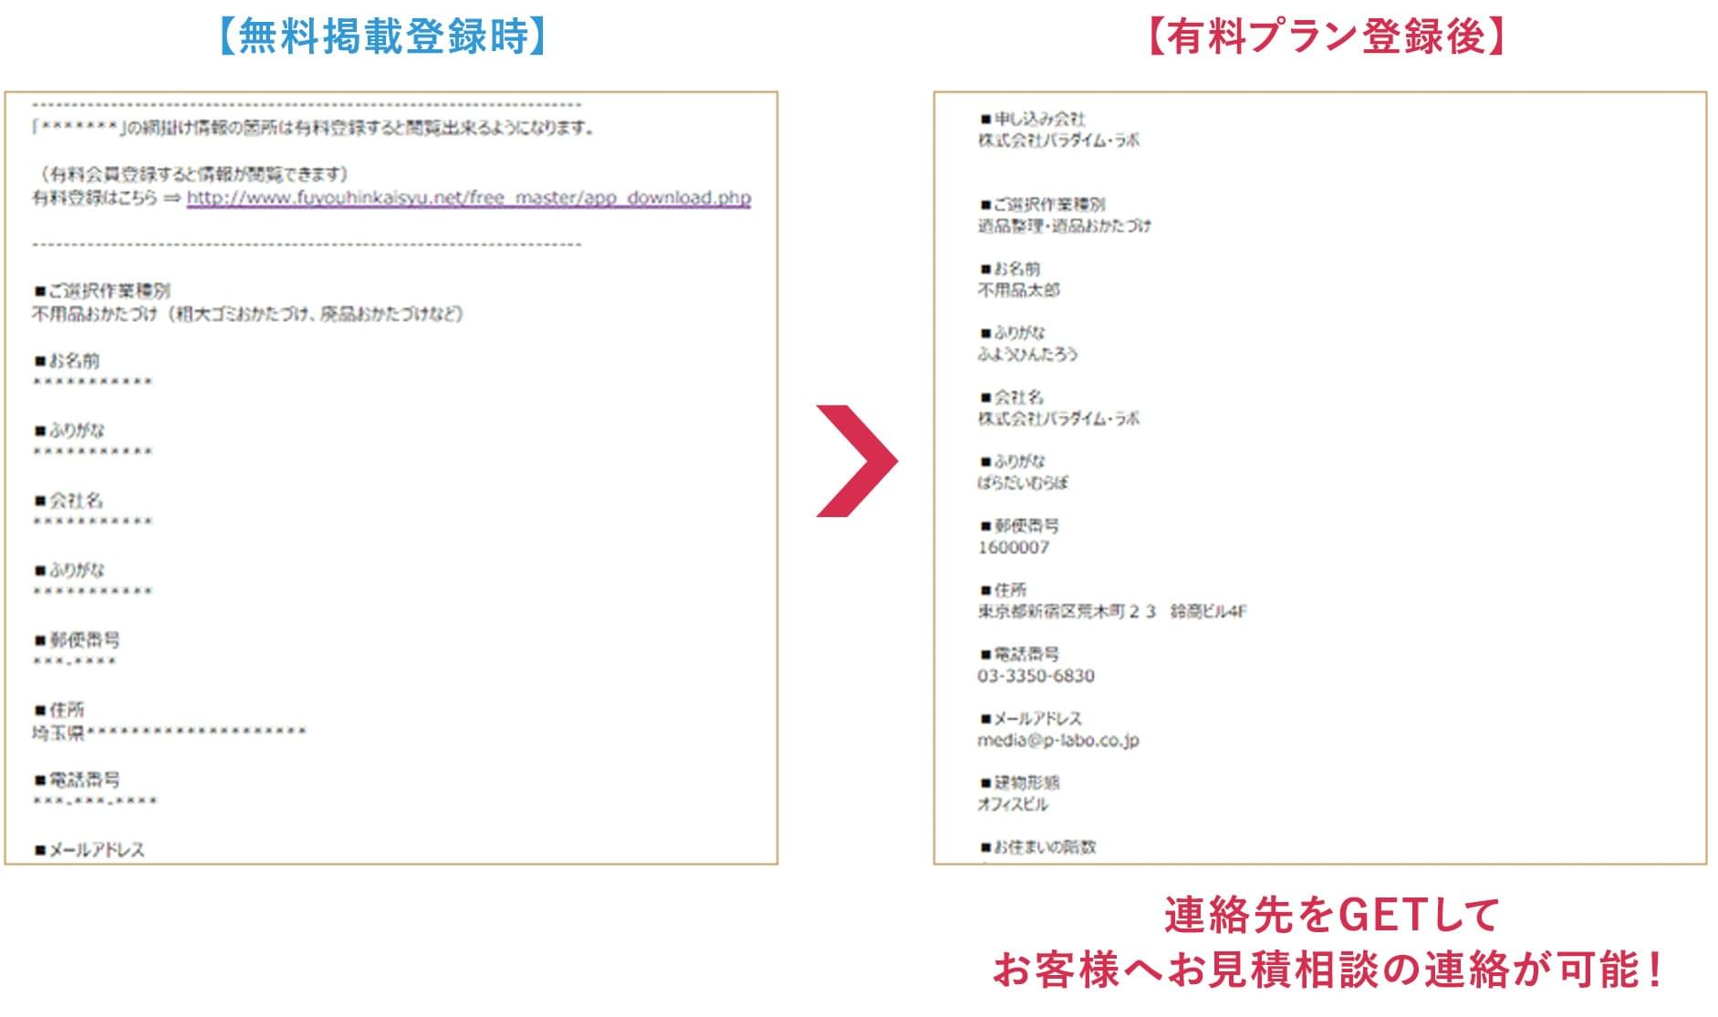Select the オフィスビル value
Screen dimensions: 1718x1017
(1014, 804)
